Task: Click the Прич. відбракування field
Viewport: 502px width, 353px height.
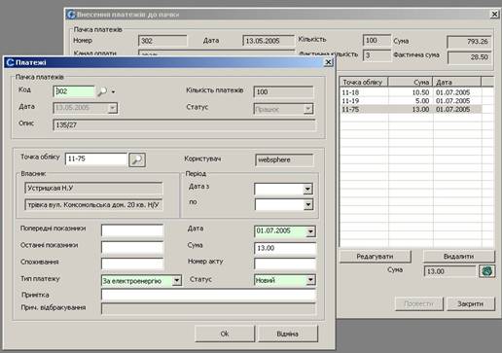Action: point(208,309)
